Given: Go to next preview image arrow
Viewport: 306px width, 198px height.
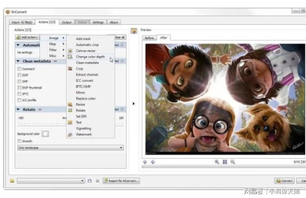Looking at the screenshot, I should tap(153, 162).
